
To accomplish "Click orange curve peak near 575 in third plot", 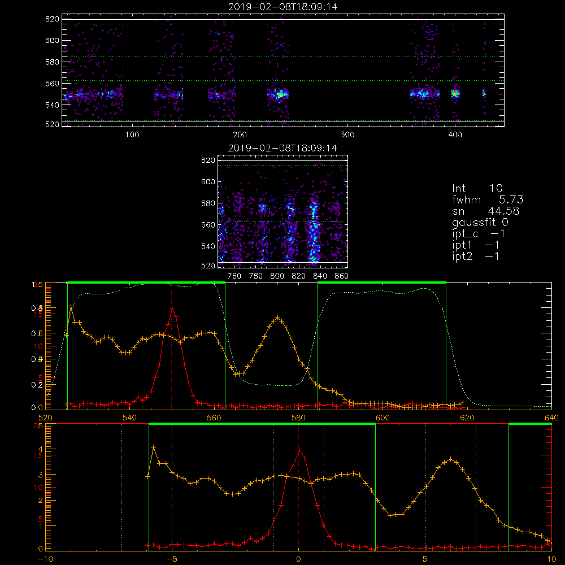I will tap(277, 318).
